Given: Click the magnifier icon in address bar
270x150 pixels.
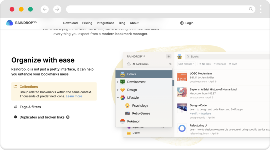Looking at the screenshot, I should click(x=251, y=9).
